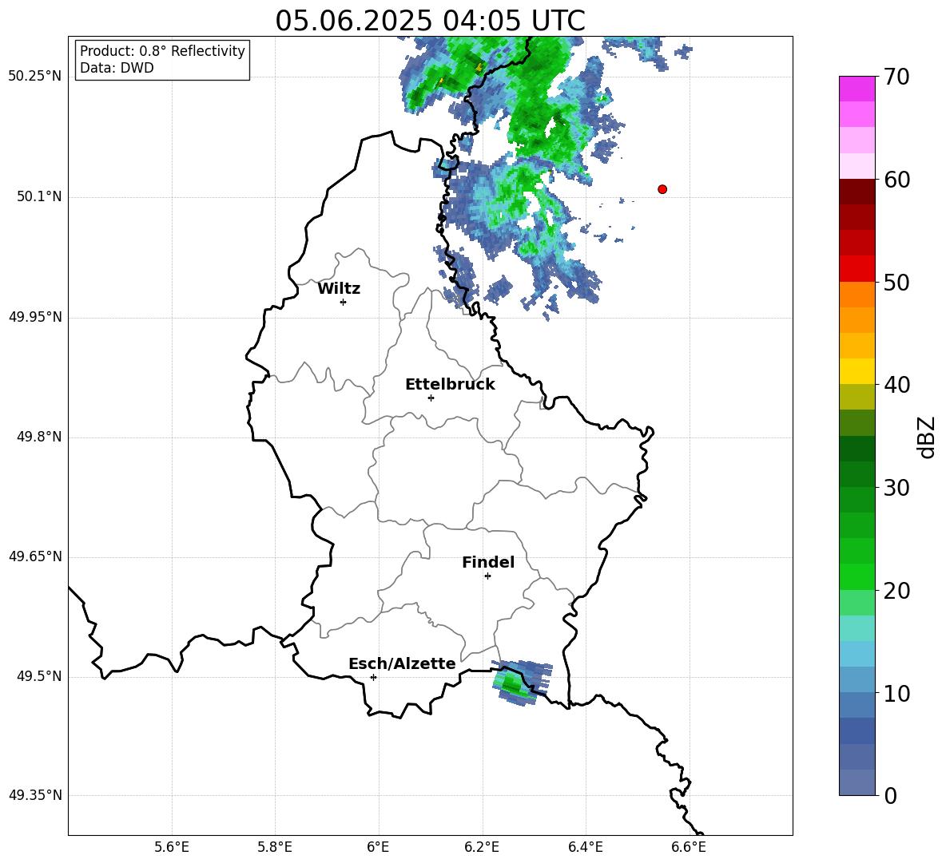Click the Esch/Alzette city label
The height and width of the screenshot is (863, 946).
click(x=402, y=663)
